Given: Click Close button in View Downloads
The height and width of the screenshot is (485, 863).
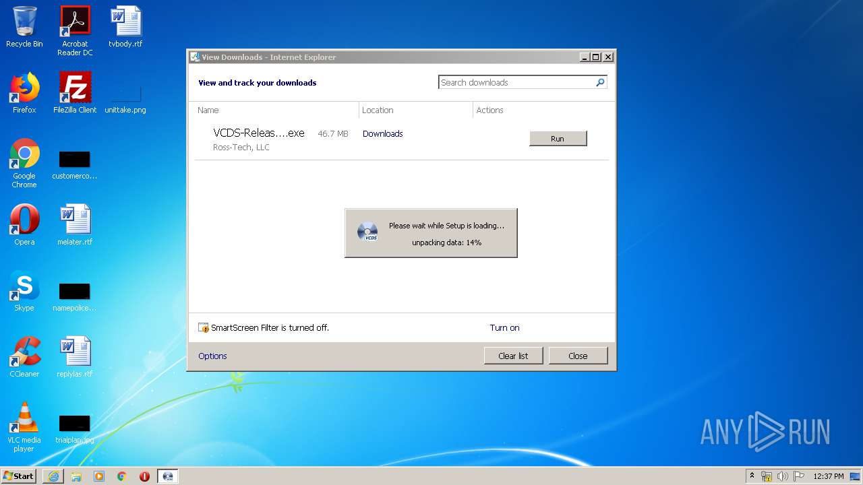Looking at the screenshot, I should [578, 356].
